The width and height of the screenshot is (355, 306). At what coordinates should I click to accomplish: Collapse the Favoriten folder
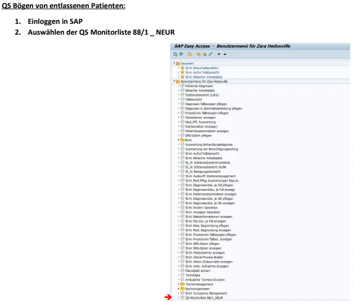click(175, 63)
